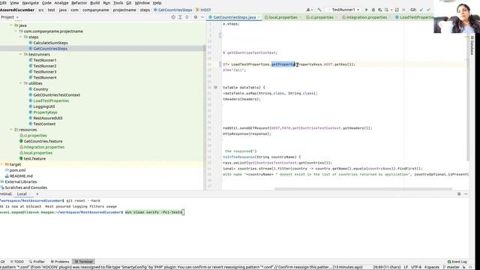The height and width of the screenshot is (270, 480).
Task: Select CalculateSumSteps in project tree
Action: tap(50, 43)
